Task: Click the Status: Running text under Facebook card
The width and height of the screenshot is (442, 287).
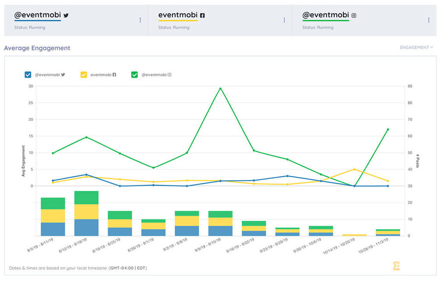Action: click(174, 27)
